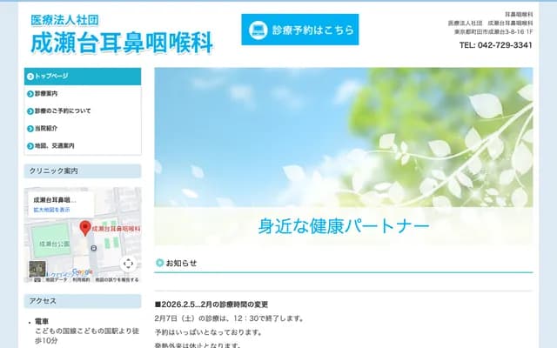Click arrow icon beside 地図、交通案内
557x348 pixels.
[30, 145]
